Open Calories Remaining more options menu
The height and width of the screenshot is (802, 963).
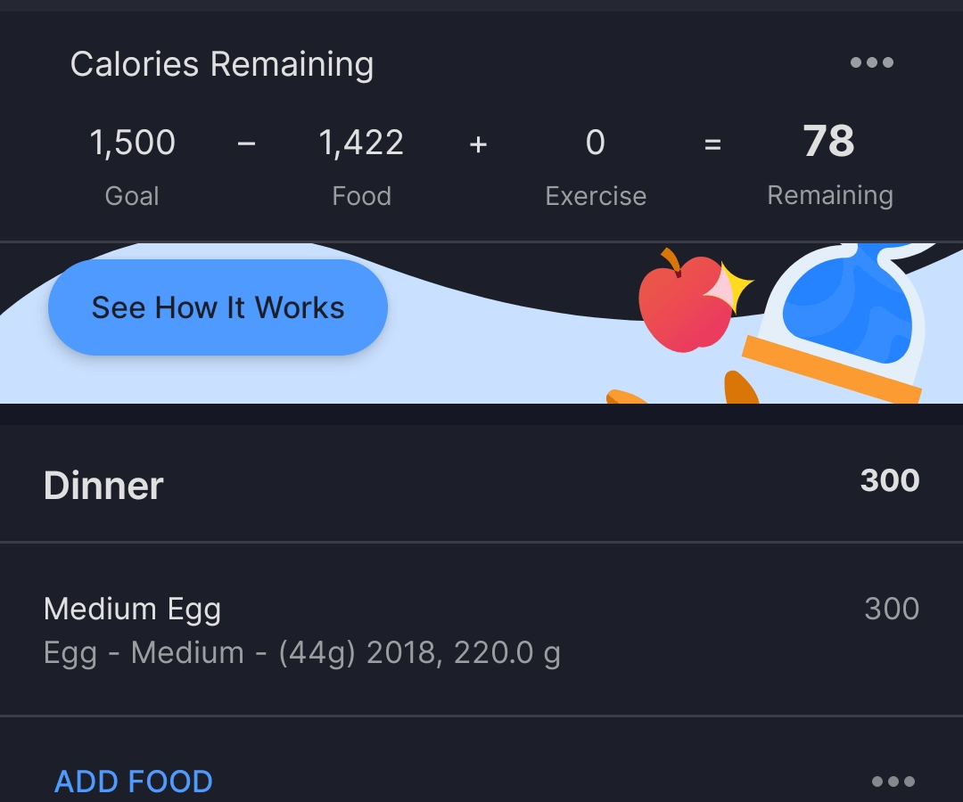871,62
